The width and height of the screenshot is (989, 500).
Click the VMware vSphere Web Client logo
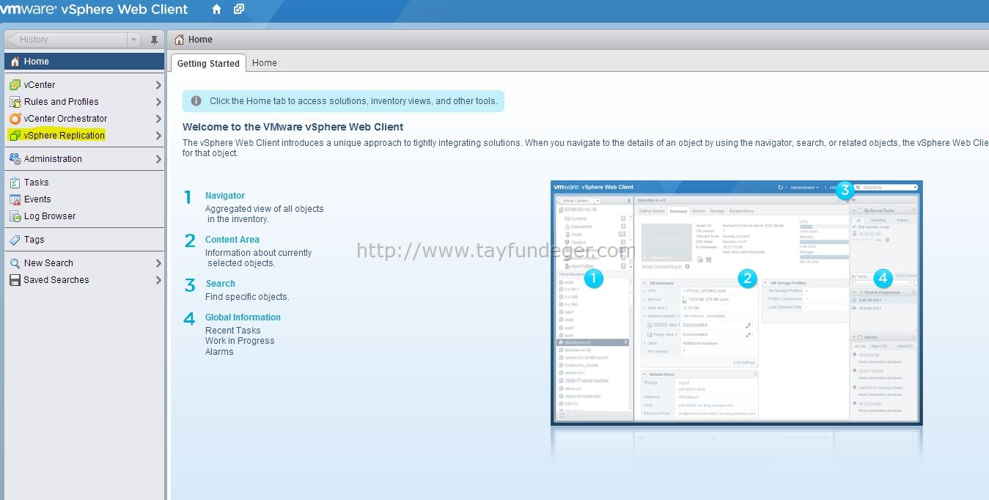pyautogui.click(x=95, y=10)
